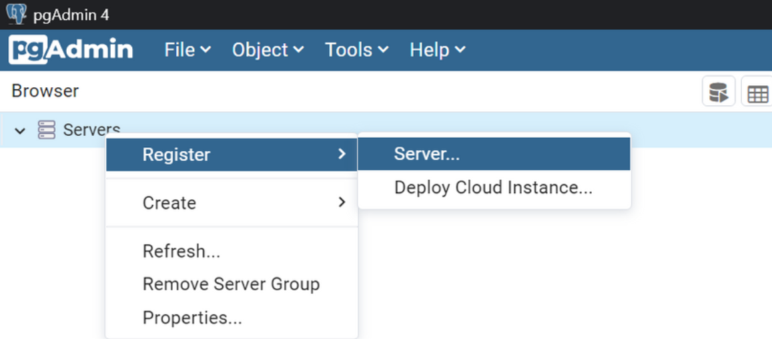Screen dimensions: 772x339
Task: Select Deploy Cloud Instance... option
Action: pos(494,188)
